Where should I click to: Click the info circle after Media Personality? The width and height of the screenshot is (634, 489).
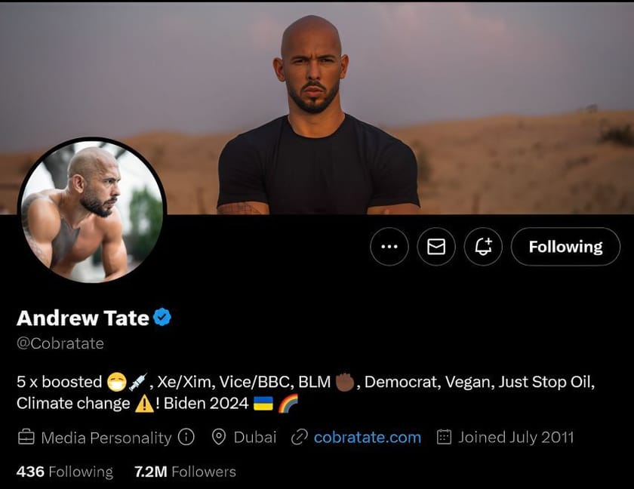pyautogui.click(x=186, y=437)
